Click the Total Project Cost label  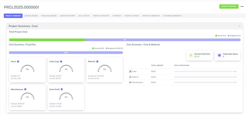(18, 32)
